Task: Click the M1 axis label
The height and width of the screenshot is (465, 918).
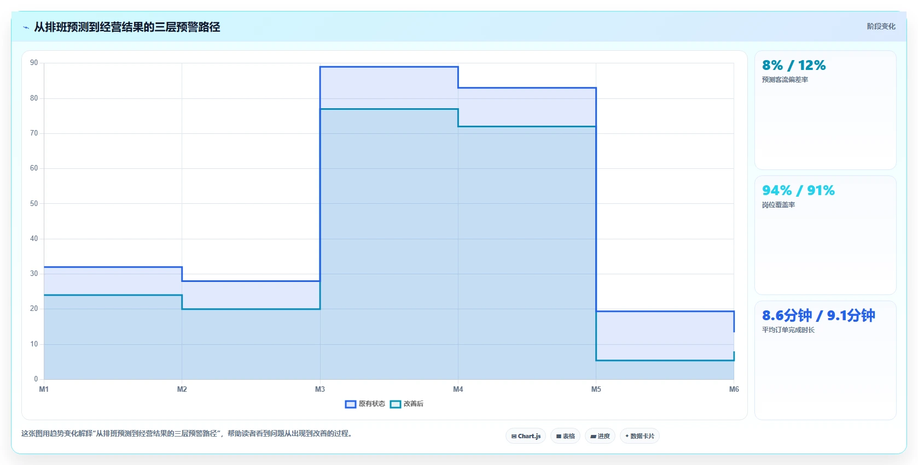Action: coord(44,389)
